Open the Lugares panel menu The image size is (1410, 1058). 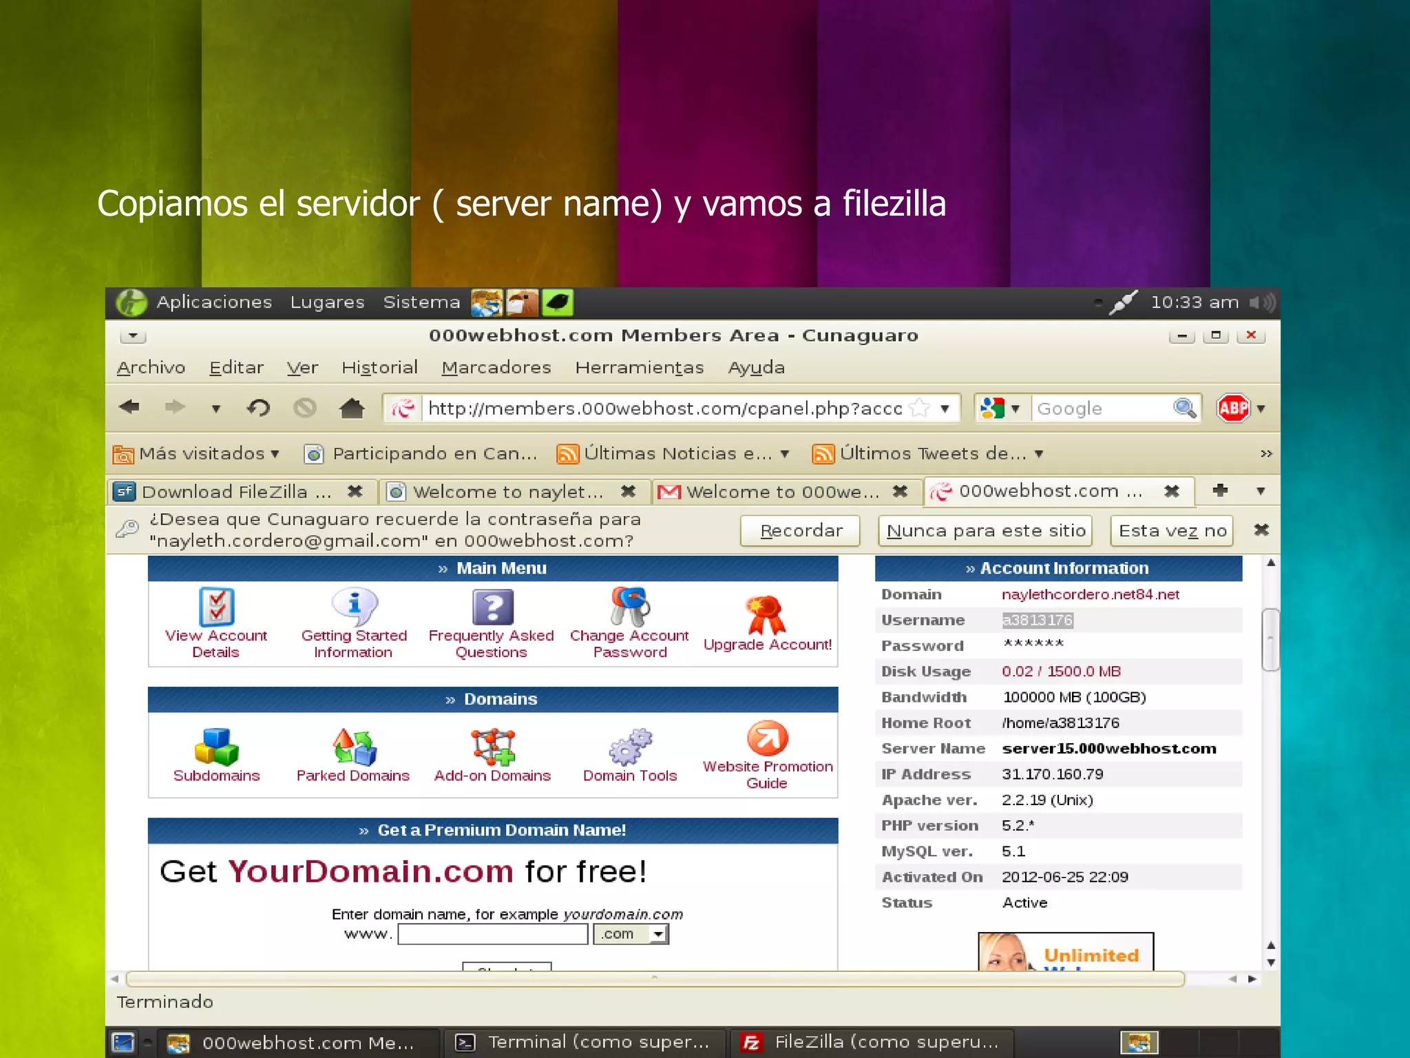[x=327, y=302]
